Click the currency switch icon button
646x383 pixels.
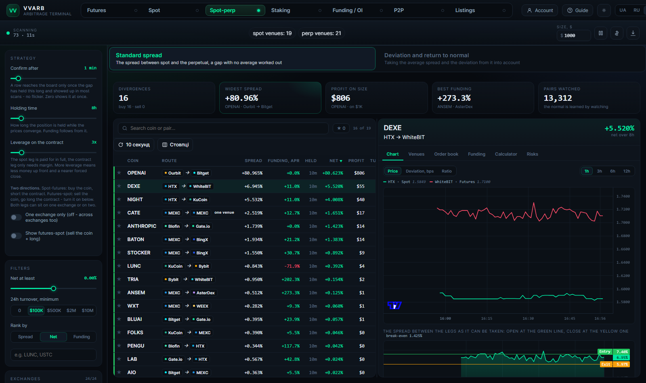[617, 33]
